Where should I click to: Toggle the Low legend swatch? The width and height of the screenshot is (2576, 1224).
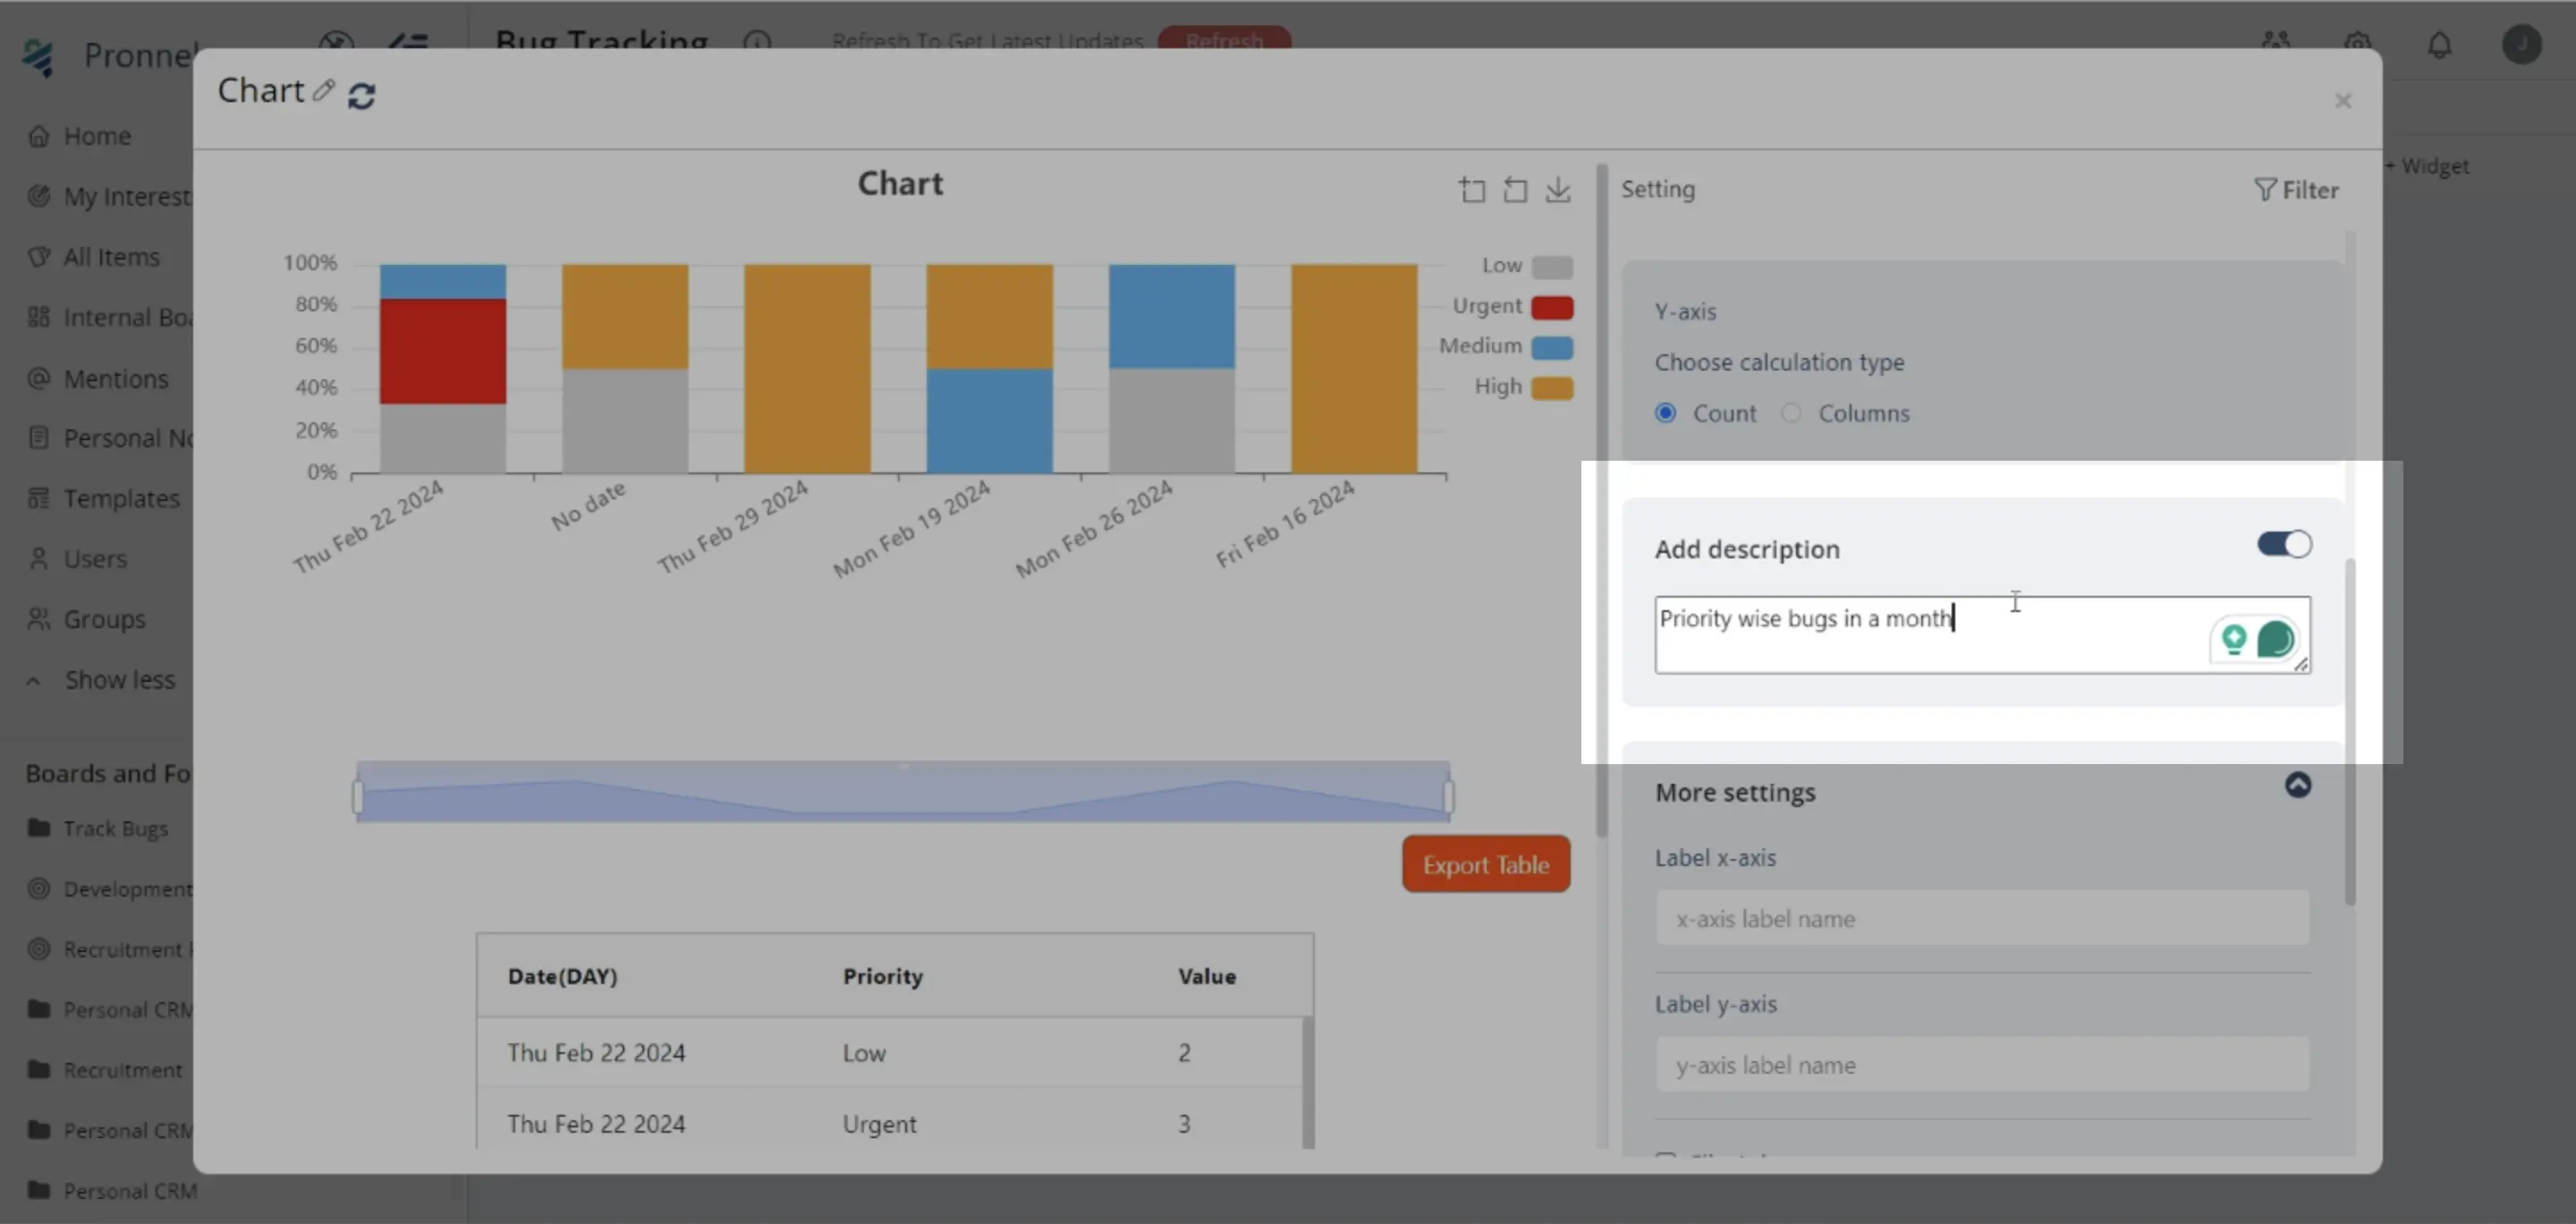click(x=1552, y=267)
